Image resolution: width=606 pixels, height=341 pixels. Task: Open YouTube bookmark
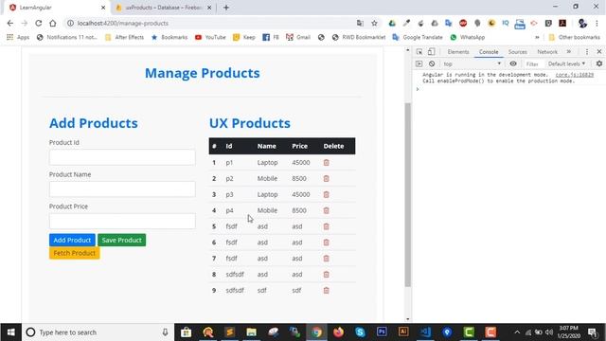click(x=210, y=37)
